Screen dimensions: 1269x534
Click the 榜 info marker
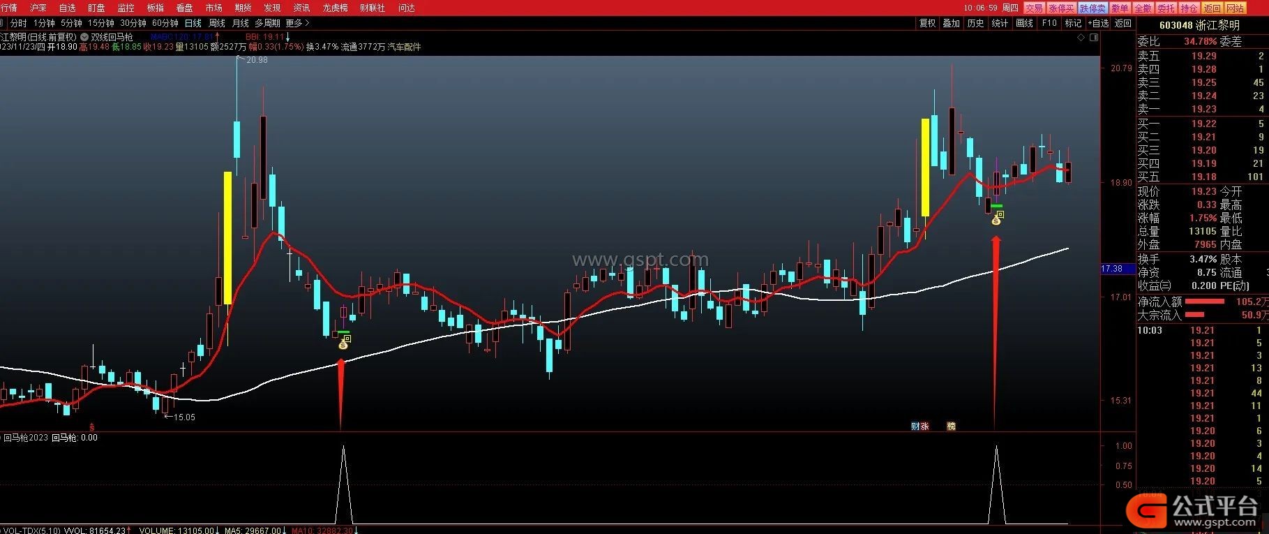click(951, 426)
